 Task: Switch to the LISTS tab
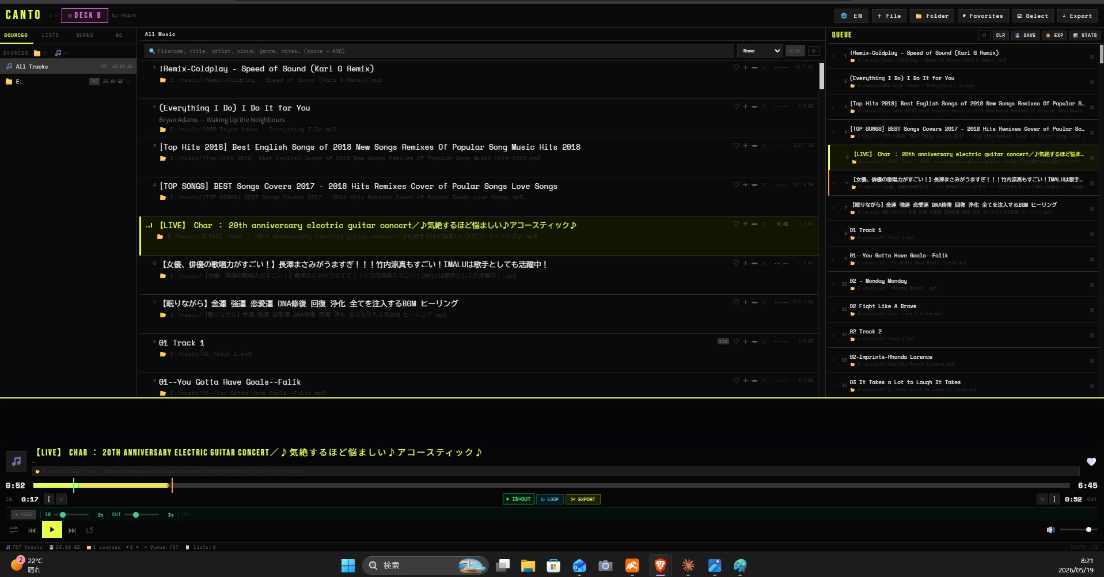pyautogui.click(x=50, y=35)
